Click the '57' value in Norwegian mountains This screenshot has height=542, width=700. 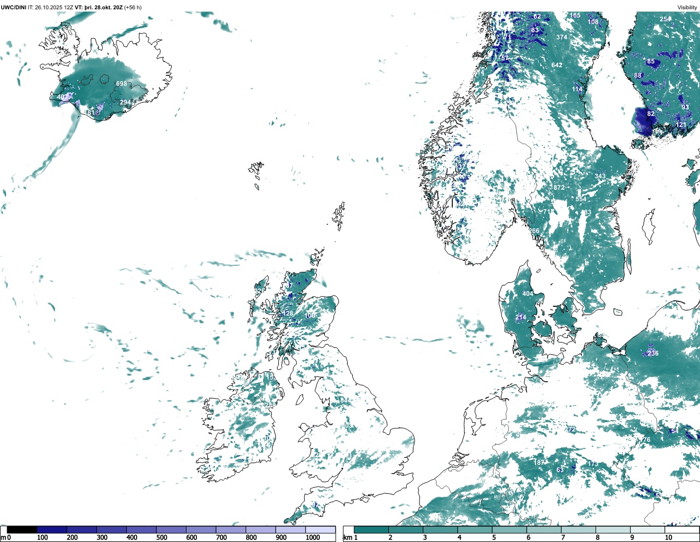click(x=505, y=58)
